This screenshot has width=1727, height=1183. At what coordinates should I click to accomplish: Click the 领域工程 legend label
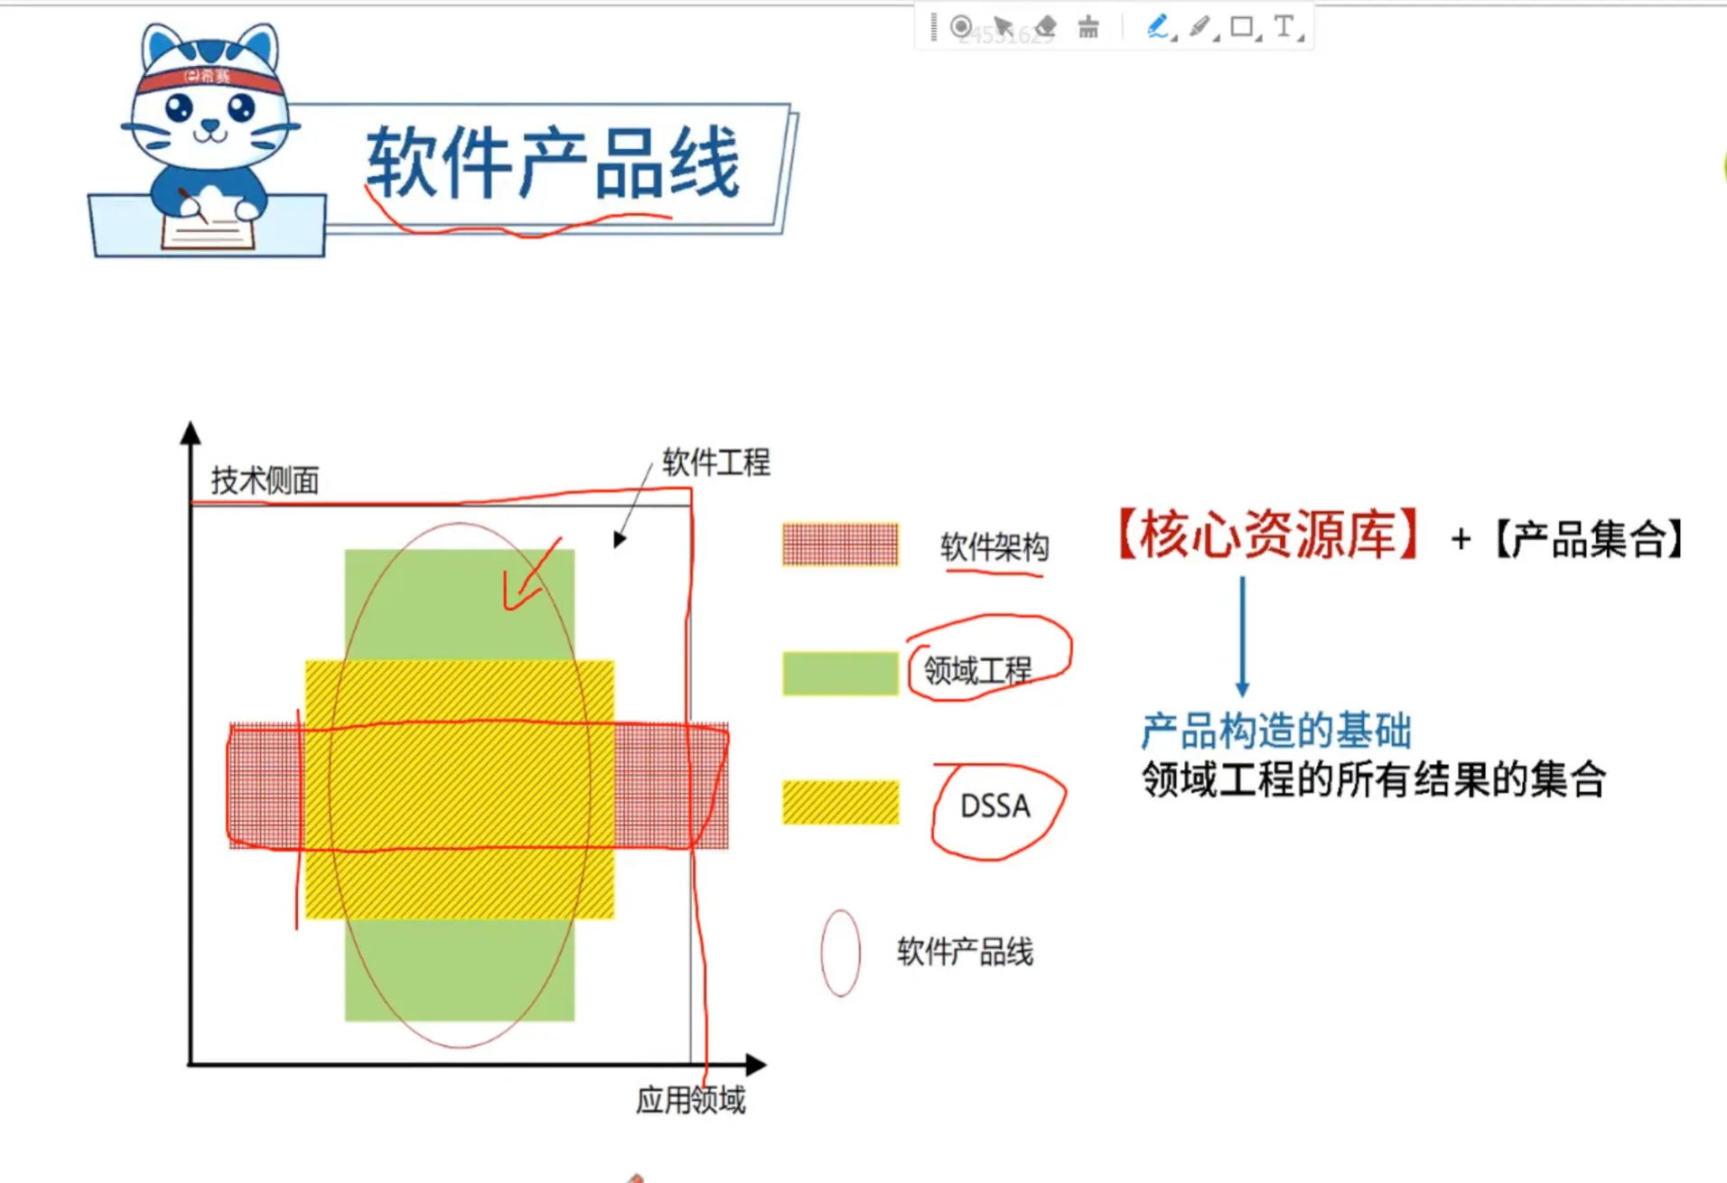point(977,670)
